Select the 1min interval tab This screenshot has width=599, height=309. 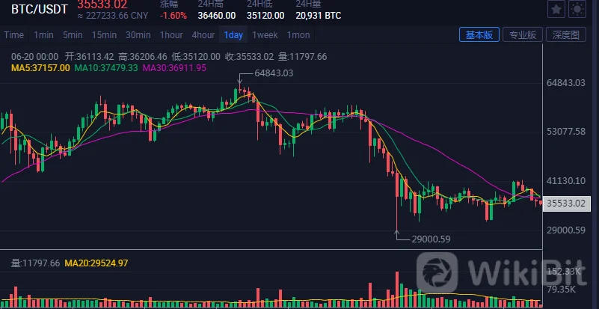tap(43, 35)
